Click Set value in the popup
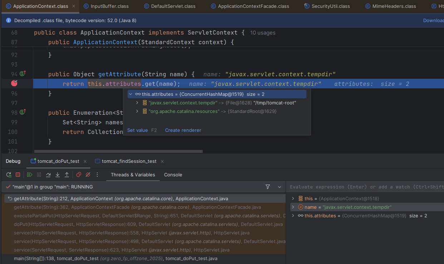Image resolution: width=444 pixels, height=264 pixels. 137,130
